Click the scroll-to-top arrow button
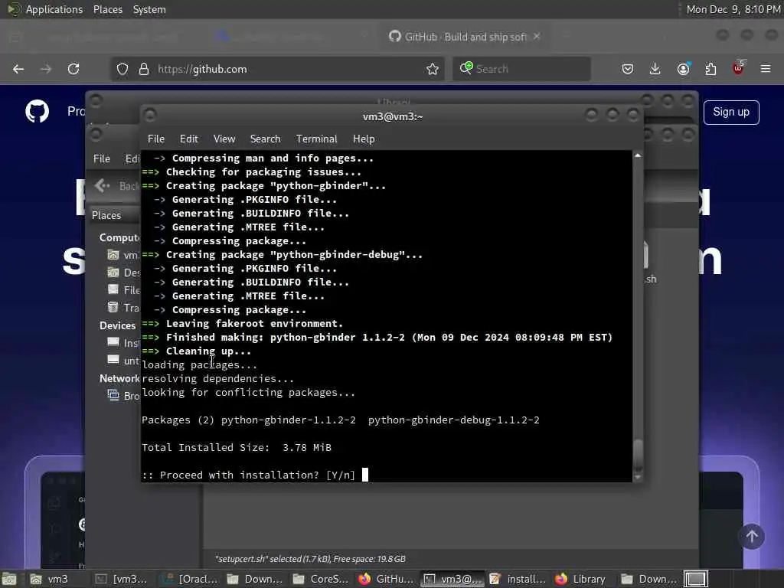Screen dimensions: 784x588 click(752, 537)
